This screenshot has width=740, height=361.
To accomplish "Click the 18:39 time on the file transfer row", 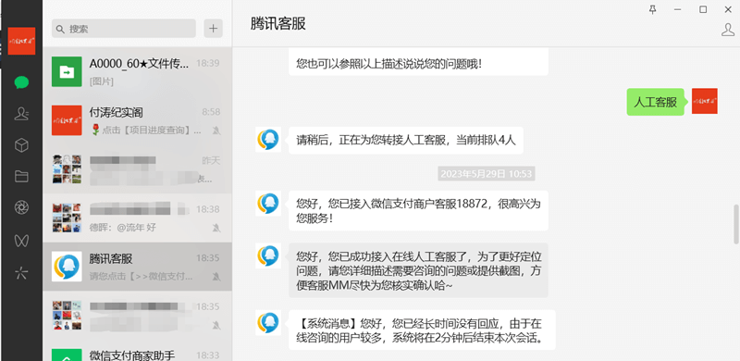I will (x=208, y=63).
